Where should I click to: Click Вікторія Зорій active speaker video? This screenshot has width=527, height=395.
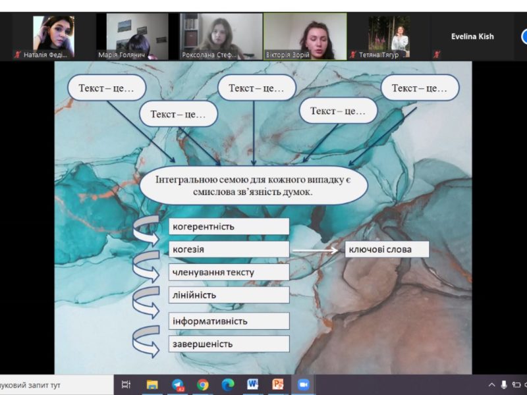[305, 36]
